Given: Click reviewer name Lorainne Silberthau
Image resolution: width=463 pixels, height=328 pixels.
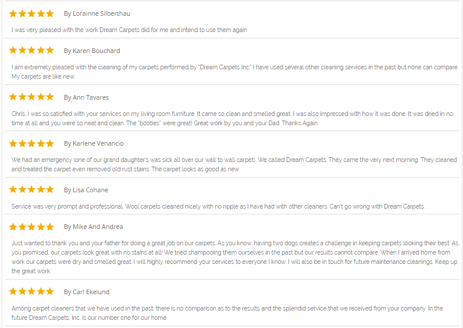Looking at the screenshot, I should click(97, 13).
